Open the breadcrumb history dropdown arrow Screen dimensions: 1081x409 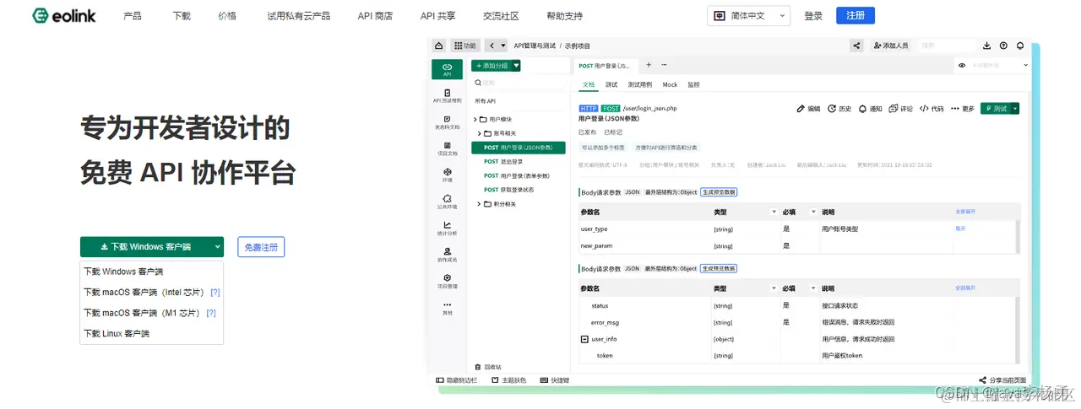coord(503,46)
